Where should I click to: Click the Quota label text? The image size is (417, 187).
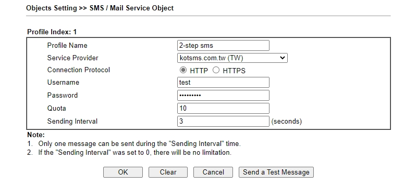tap(56, 109)
